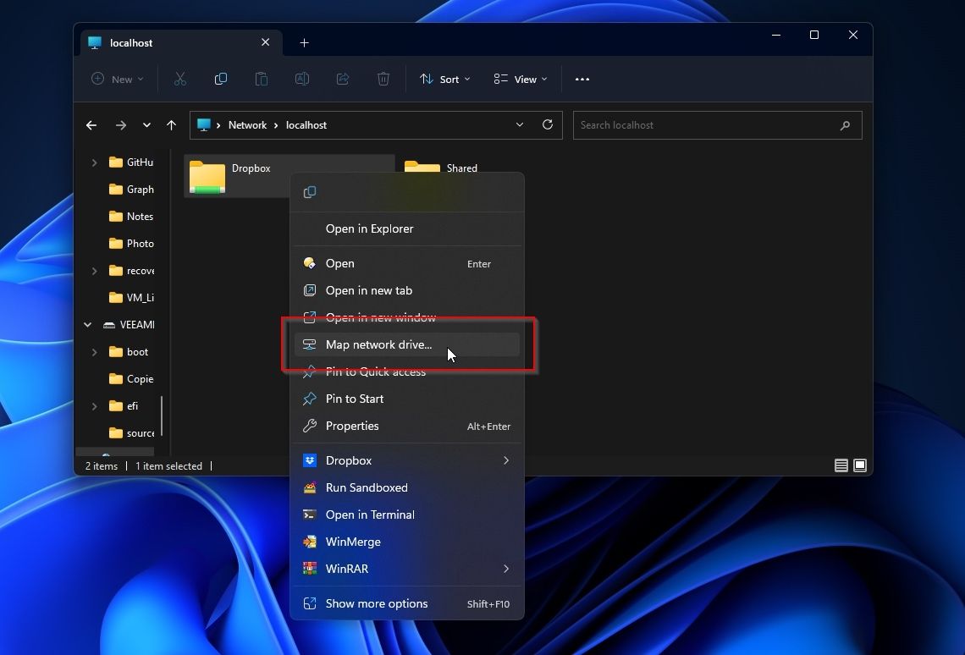Switch to details view using the status bar icon
The image size is (965, 655).
(841, 465)
